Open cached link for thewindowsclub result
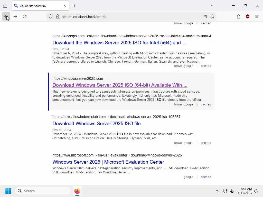The image size is (263, 197). pos(206,143)
